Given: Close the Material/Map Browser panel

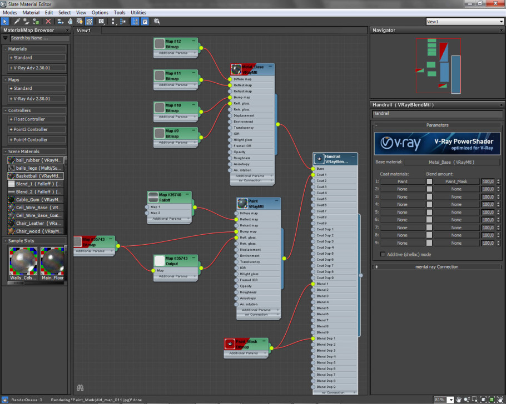Looking at the screenshot, I should 67,31.
